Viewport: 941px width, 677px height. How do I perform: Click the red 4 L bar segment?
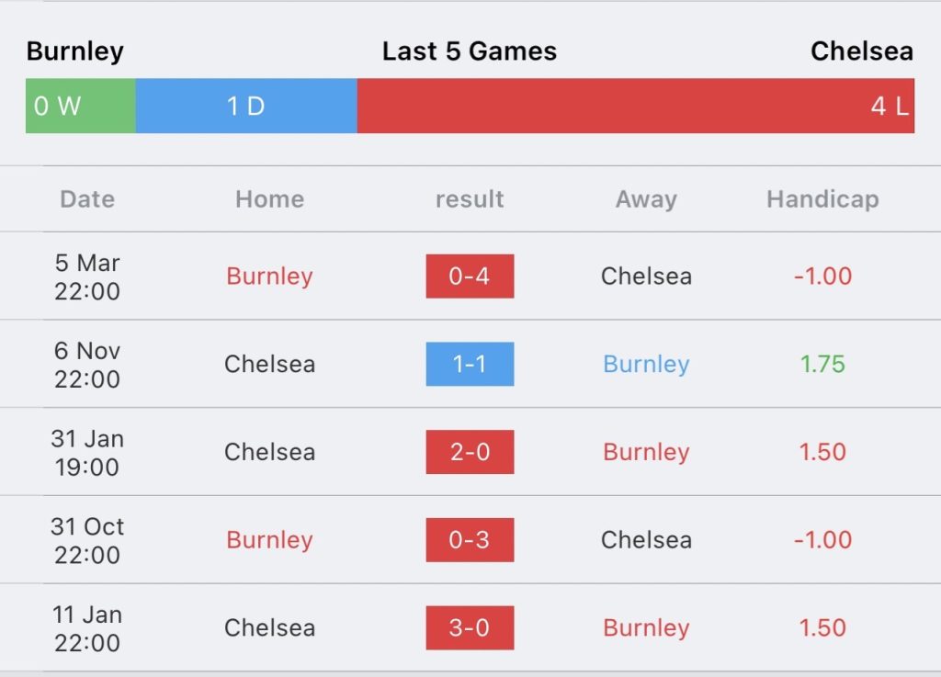[x=636, y=106]
